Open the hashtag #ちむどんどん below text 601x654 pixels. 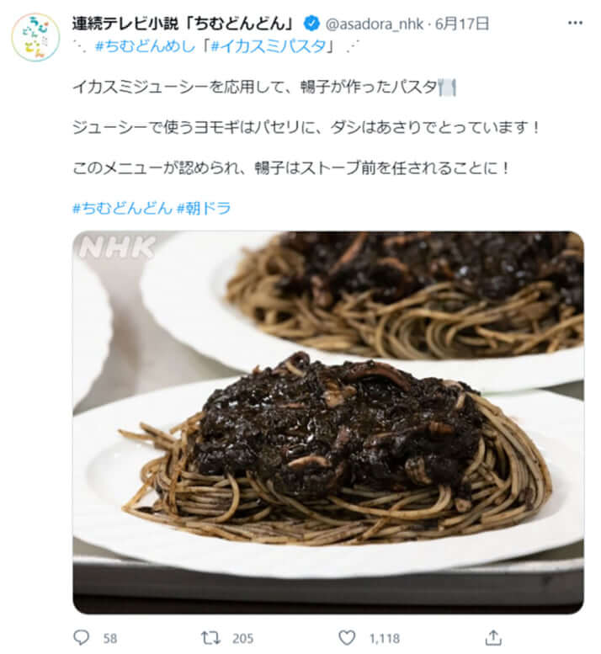tap(123, 207)
